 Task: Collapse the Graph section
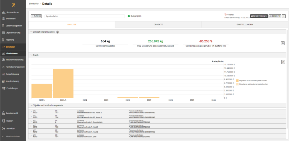31,55
